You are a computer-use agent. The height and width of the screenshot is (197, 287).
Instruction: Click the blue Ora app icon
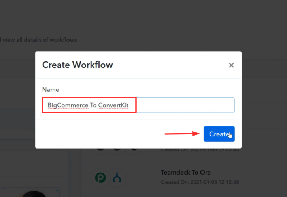tap(117, 178)
